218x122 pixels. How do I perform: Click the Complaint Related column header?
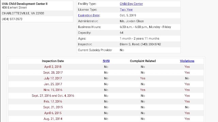pyautogui.click(x=143, y=61)
